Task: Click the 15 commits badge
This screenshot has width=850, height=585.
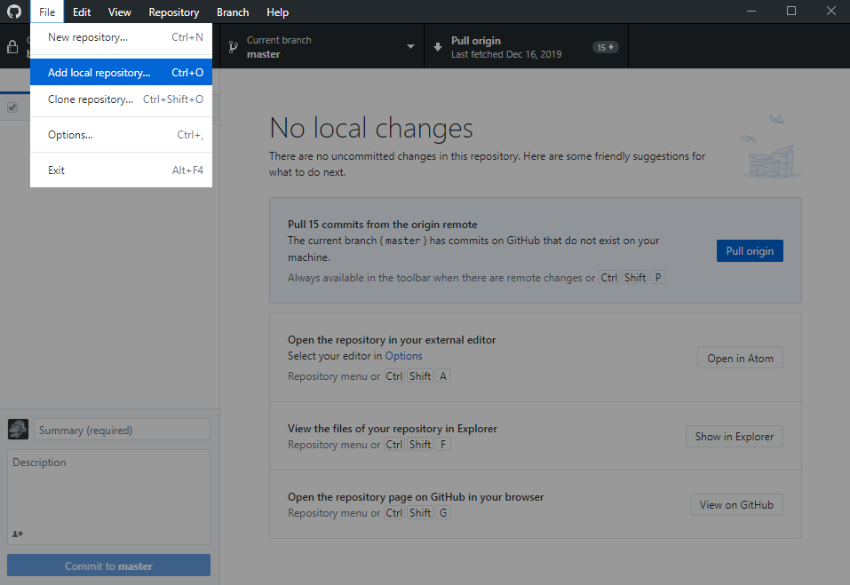Action: (605, 47)
